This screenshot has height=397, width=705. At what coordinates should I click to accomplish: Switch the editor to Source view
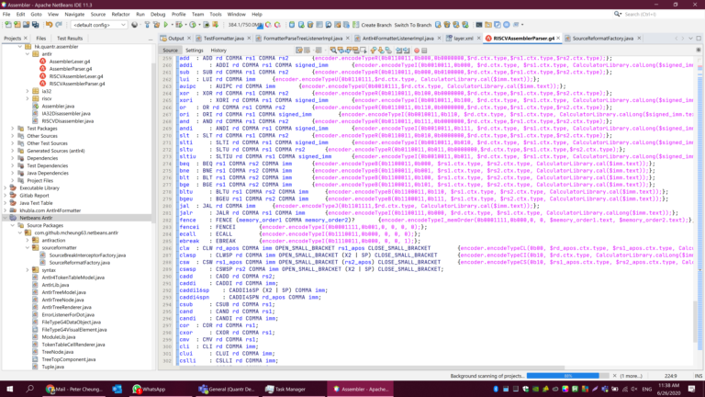coord(170,51)
